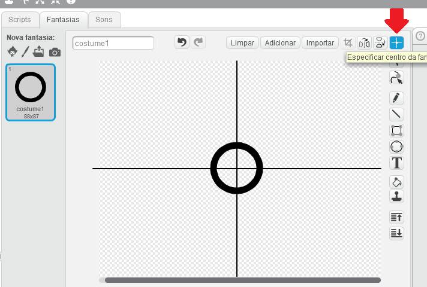Screen dimensions: 427x287
Task: Upload a costume from file
Action: tap(38, 51)
